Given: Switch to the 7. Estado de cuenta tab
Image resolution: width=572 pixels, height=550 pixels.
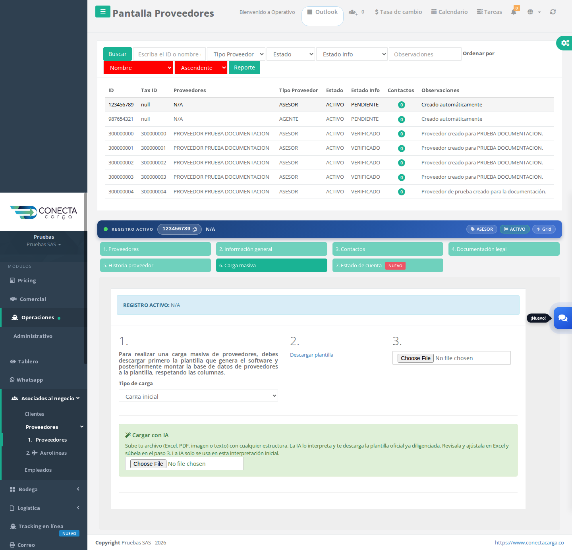Looking at the screenshot, I should (388, 265).
